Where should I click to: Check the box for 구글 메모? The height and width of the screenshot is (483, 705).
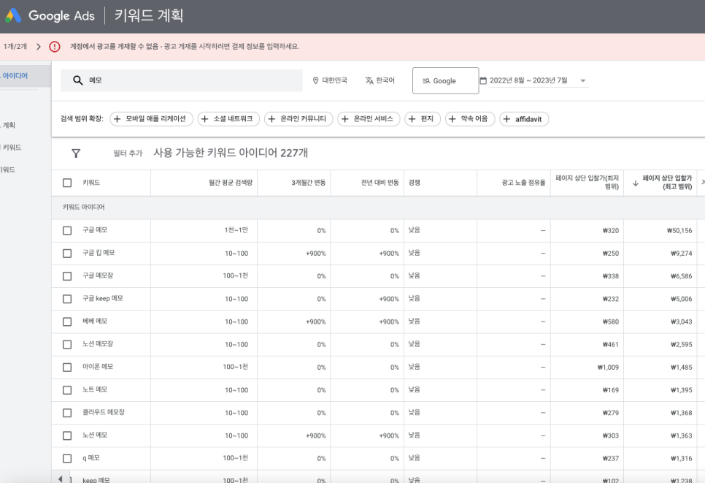(x=67, y=230)
